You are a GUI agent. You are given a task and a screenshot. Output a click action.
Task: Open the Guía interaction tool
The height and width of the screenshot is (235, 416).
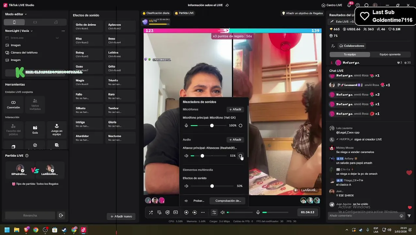35,130
